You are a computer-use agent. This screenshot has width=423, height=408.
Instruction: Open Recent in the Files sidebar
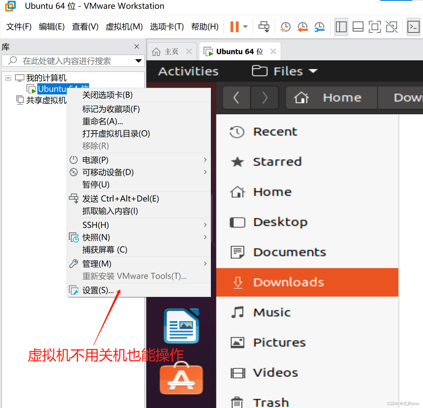[307, 132]
